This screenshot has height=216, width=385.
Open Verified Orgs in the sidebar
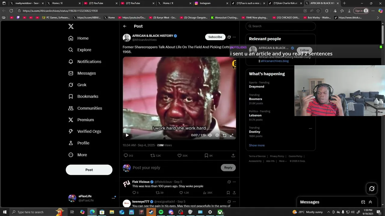coord(85,131)
